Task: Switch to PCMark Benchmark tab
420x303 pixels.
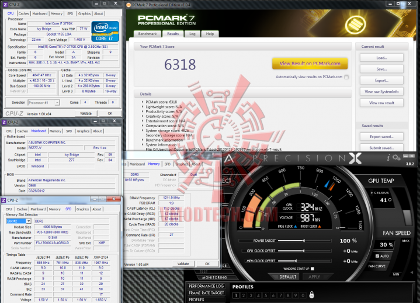Action: tap(147, 34)
